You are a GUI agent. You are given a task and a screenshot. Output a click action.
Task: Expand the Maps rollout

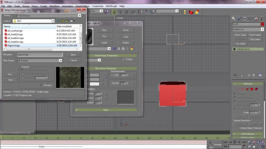point(106,110)
